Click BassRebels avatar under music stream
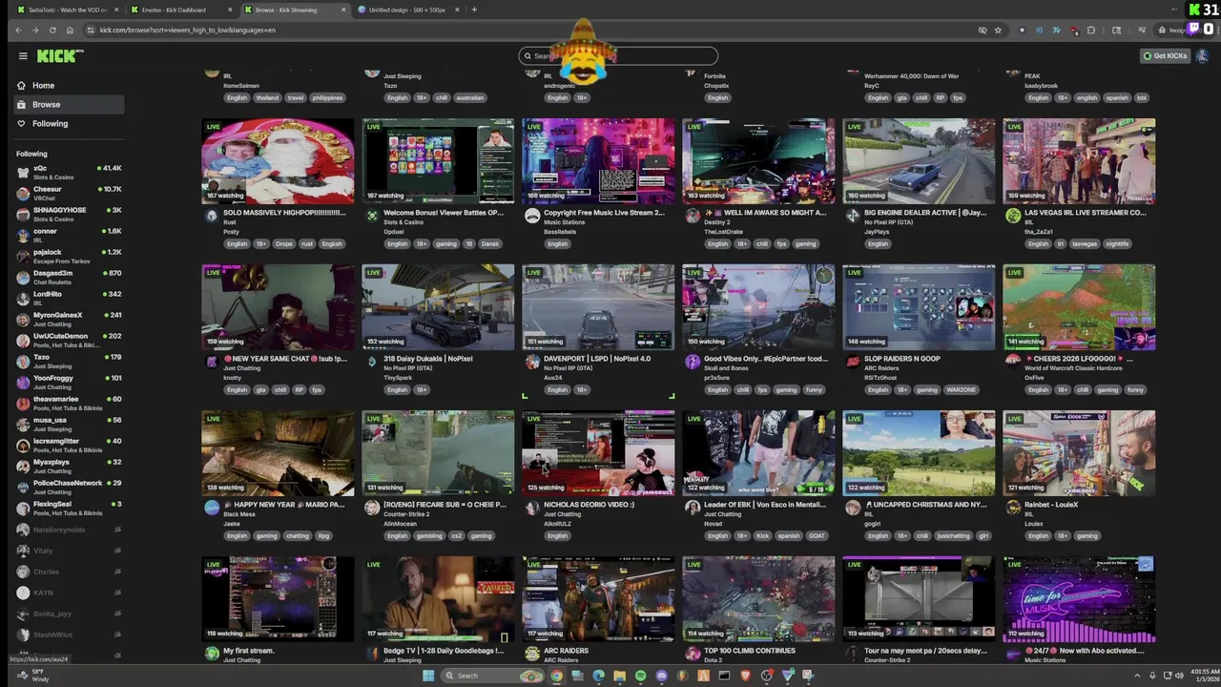Image resolution: width=1221 pixels, height=687 pixels. pyautogui.click(x=532, y=216)
